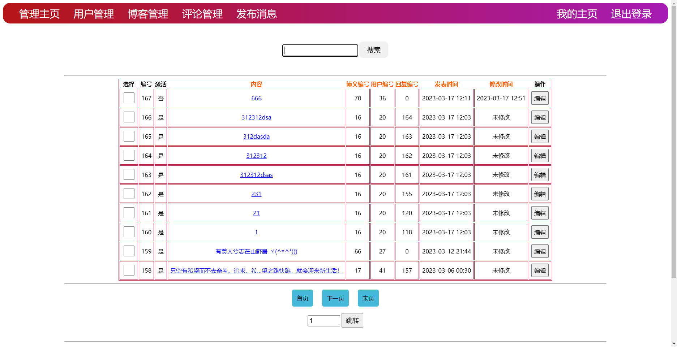
Task: Open the comment link "666"
Action: tap(256, 98)
